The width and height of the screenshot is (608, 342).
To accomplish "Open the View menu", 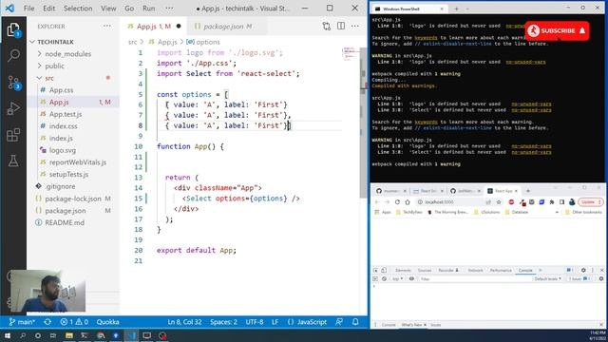I will pyautogui.click(x=108, y=9).
